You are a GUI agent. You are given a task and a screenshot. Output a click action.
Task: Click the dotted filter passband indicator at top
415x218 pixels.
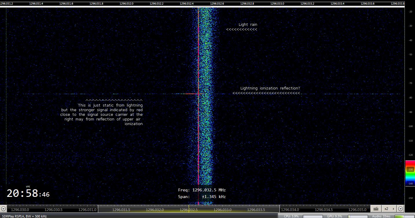200,7
